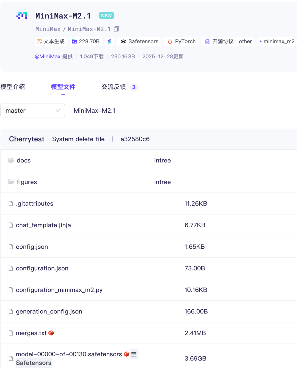Click the lightning bolt badge
Screen dimensions: 297x369
tap(109, 41)
